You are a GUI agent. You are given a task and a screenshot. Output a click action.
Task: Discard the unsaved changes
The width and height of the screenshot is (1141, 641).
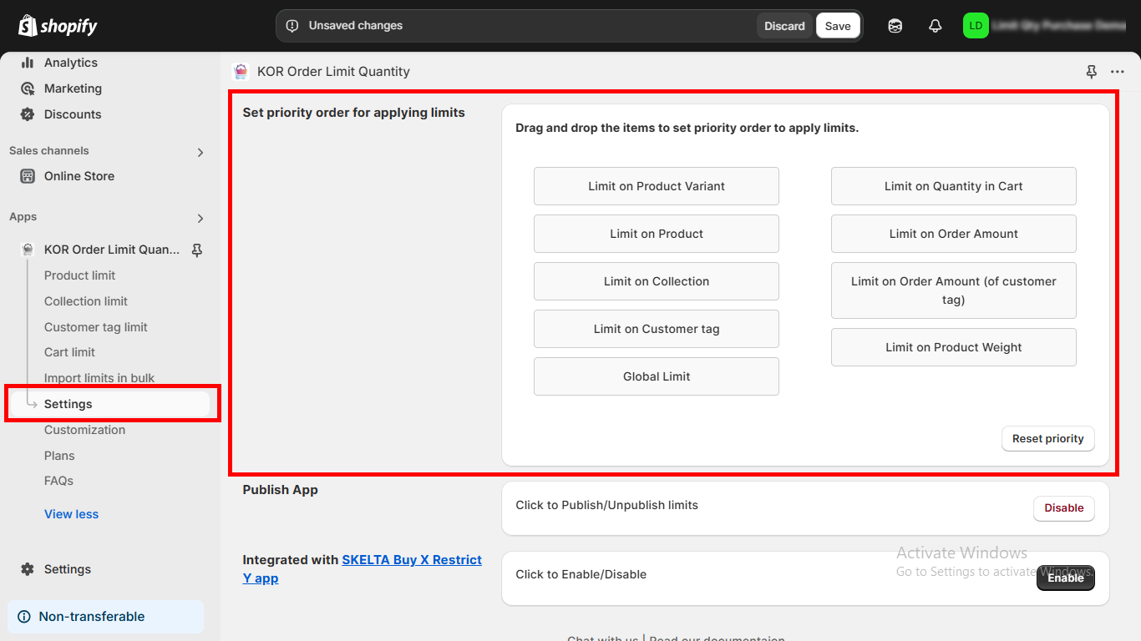click(784, 26)
